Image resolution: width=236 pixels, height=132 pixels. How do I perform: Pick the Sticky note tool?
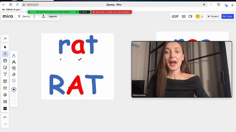(x=5, y=67)
